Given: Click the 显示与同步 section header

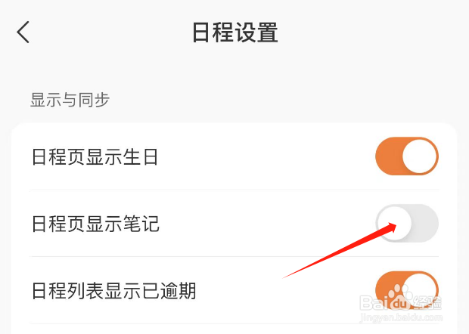Looking at the screenshot, I should coord(70,100).
